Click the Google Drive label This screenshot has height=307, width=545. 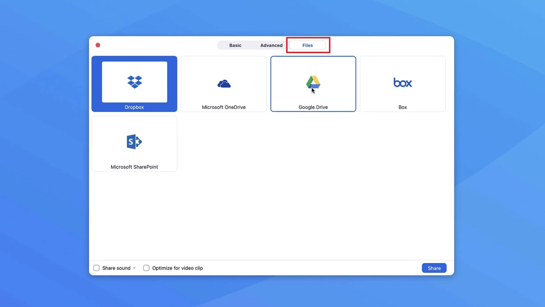(x=313, y=107)
